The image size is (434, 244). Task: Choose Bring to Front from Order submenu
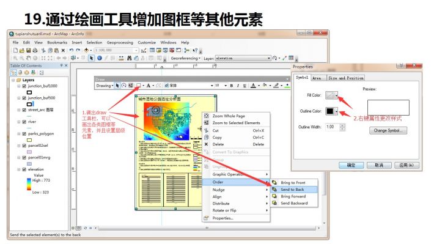pos(293,182)
